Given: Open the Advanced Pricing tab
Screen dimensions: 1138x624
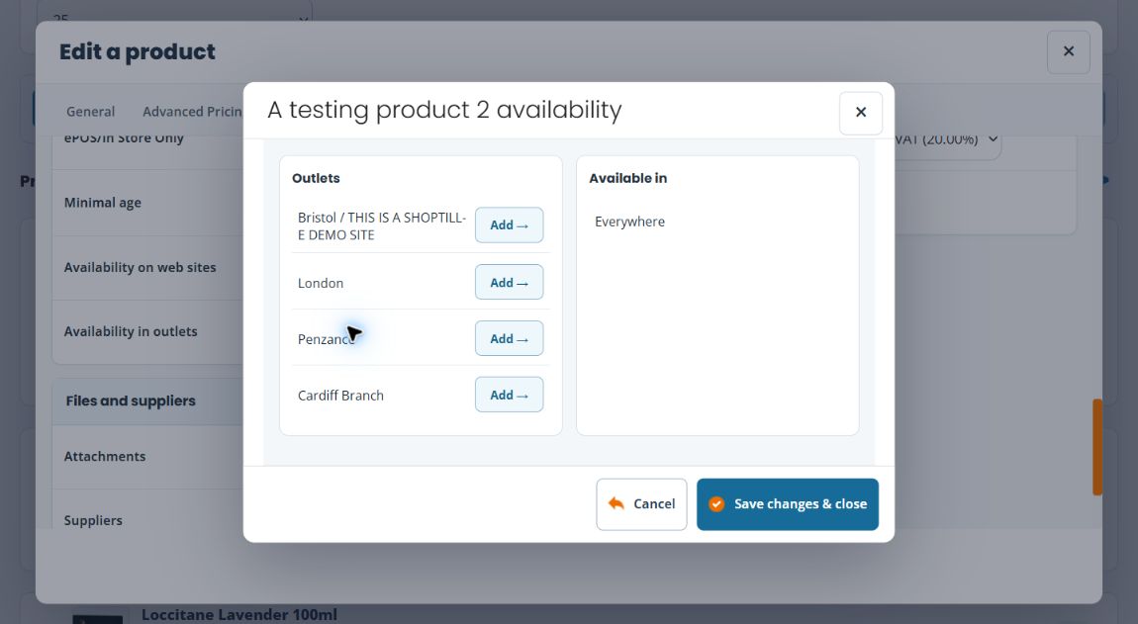Looking at the screenshot, I should coord(192,111).
